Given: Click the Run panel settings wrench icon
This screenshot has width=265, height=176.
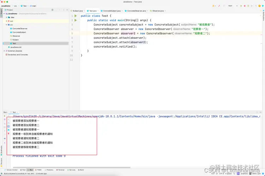Looking at the screenshot, I should (5, 120).
